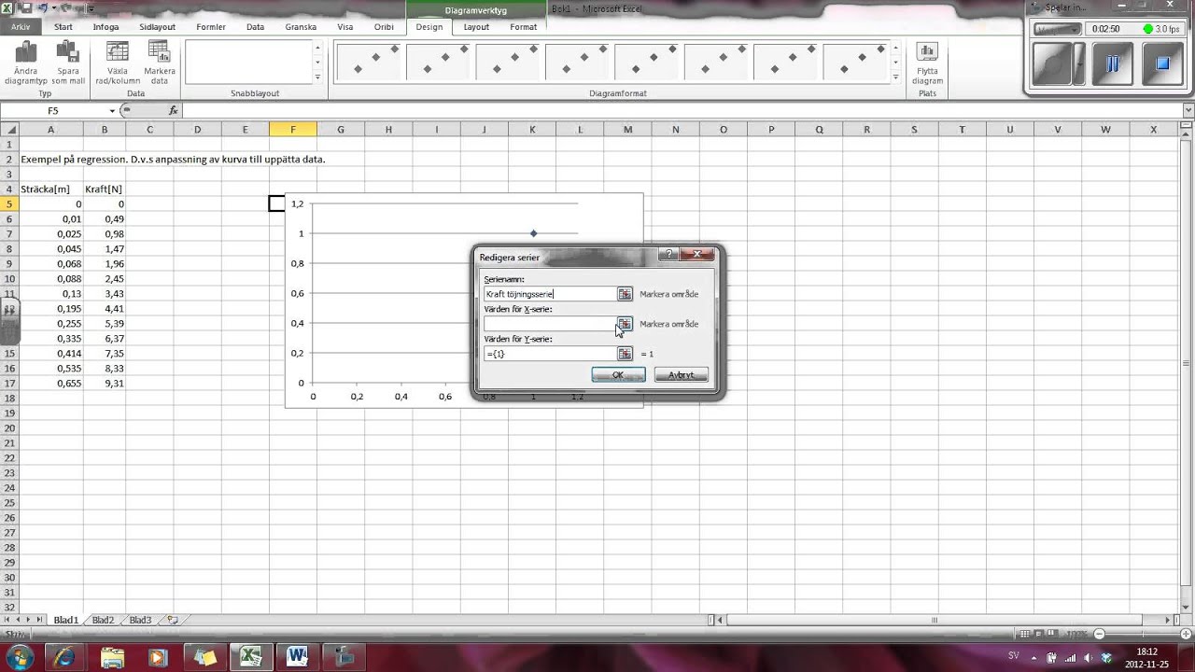Click range selector next to Serienamn field

point(625,294)
